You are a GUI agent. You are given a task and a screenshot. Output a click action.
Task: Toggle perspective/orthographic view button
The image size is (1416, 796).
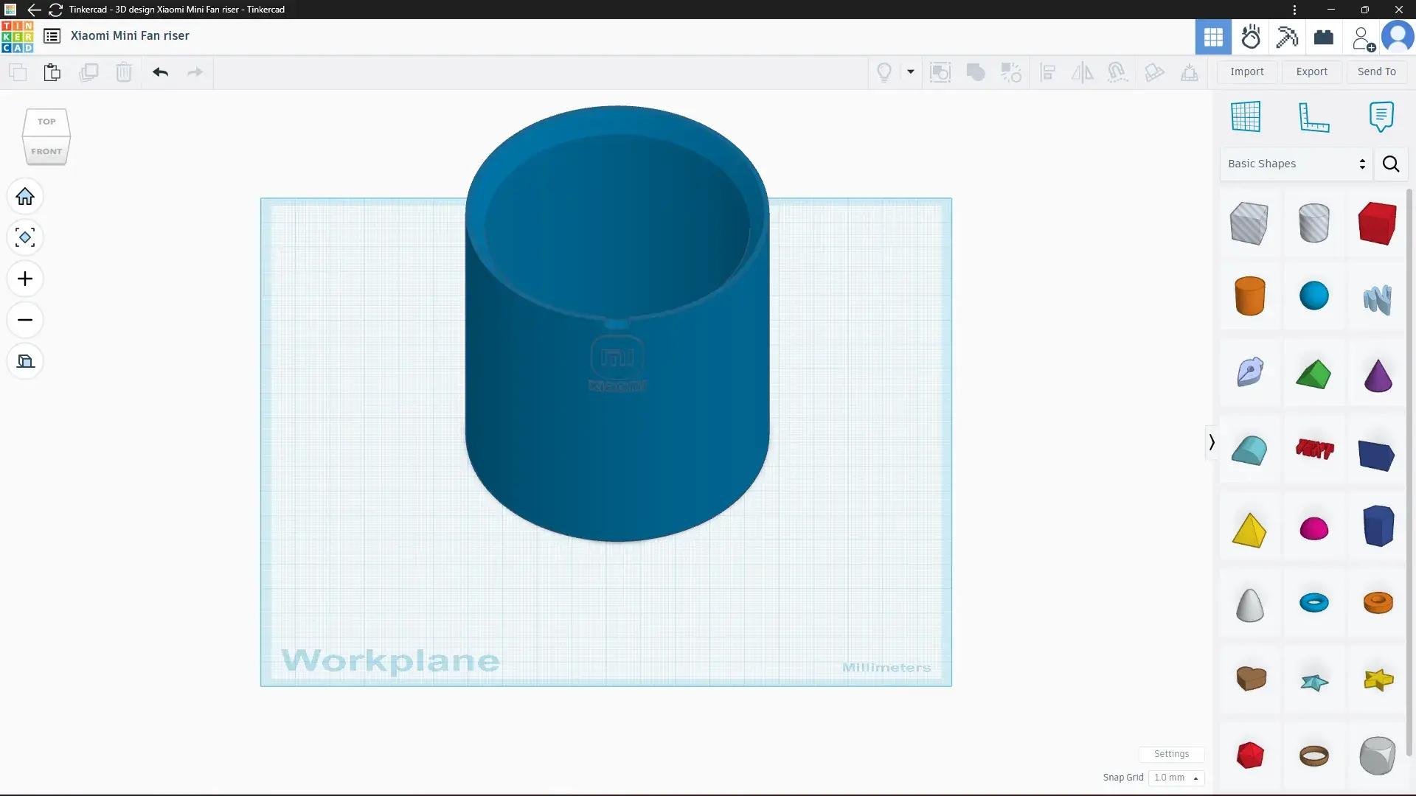pos(25,361)
